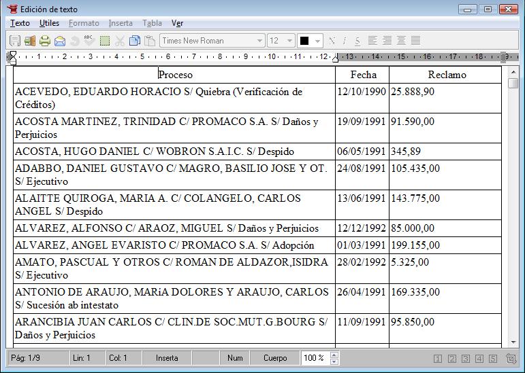Paste from clipboard icon
This screenshot has width=525, height=373.
150,41
